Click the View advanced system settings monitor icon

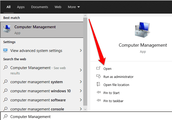point(6,51)
